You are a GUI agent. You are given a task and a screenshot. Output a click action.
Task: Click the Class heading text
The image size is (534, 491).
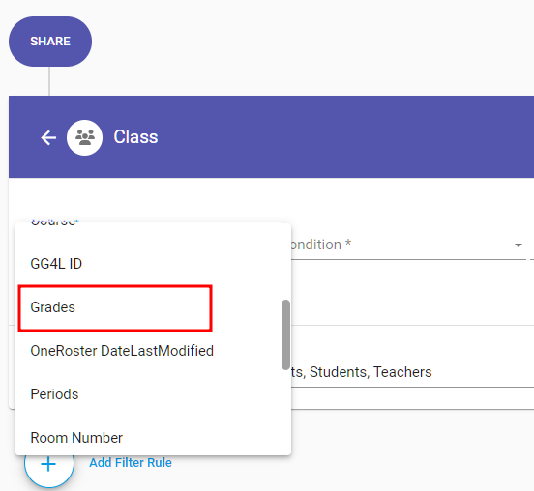pyautogui.click(x=135, y=137)
